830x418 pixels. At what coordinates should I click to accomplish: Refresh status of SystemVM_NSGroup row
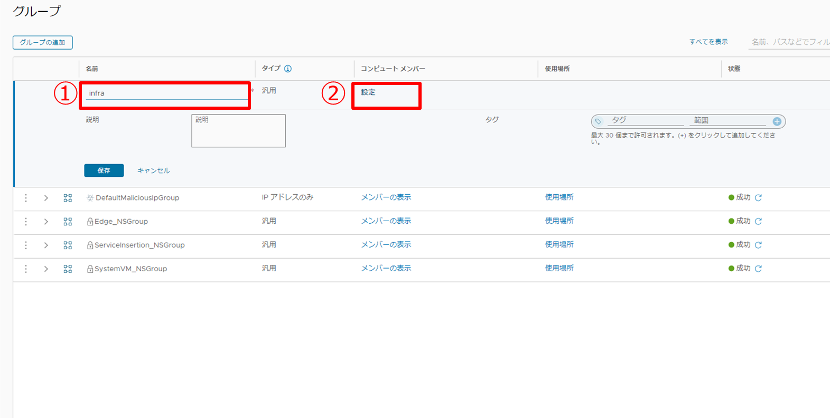pos(758,269)
